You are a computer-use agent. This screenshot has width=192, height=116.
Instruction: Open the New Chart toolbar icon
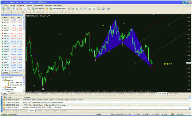(x=4, y=9)
